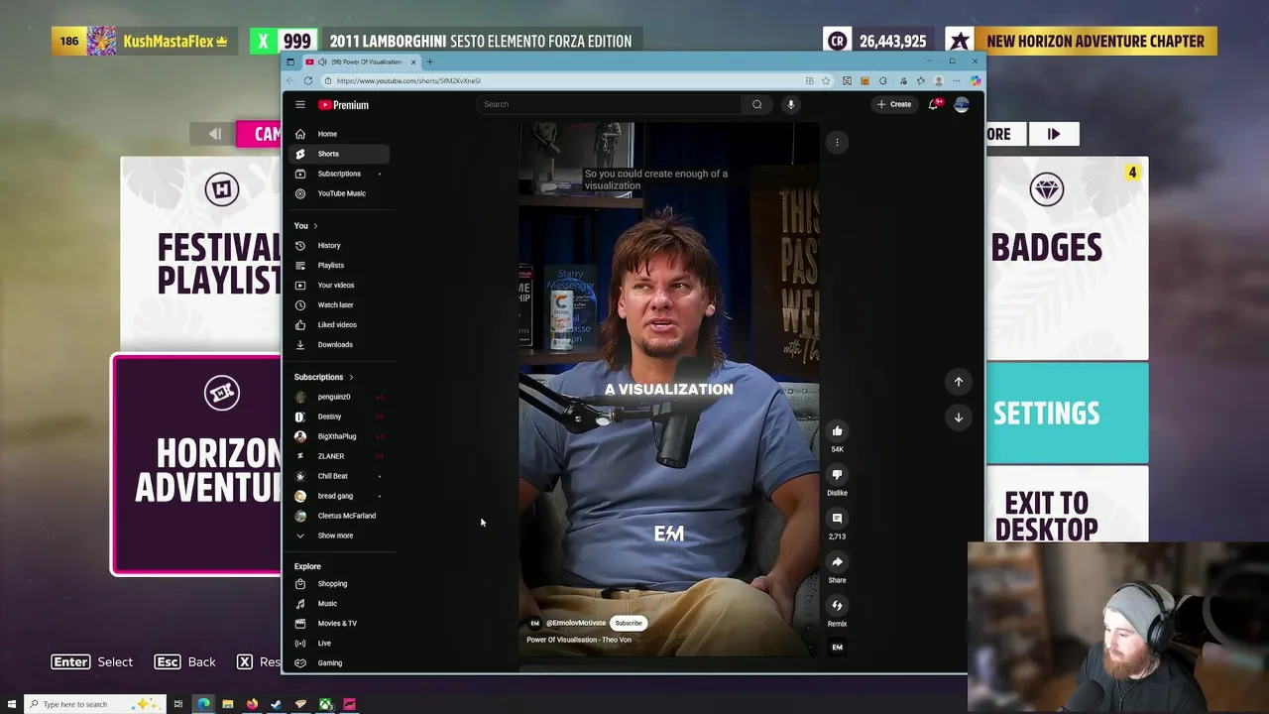Open Cleetus McFarland channel subscription
The image size is (1269, 714).
click(x=339, y=516)
